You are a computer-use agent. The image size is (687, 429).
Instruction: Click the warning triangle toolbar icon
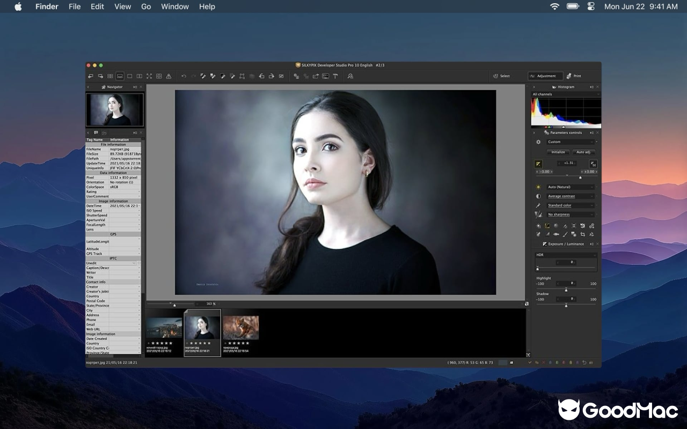tap(169, 76)
